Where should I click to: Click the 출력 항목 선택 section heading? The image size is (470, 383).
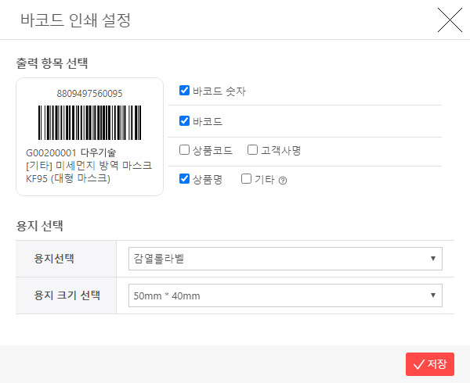(56, 62)
